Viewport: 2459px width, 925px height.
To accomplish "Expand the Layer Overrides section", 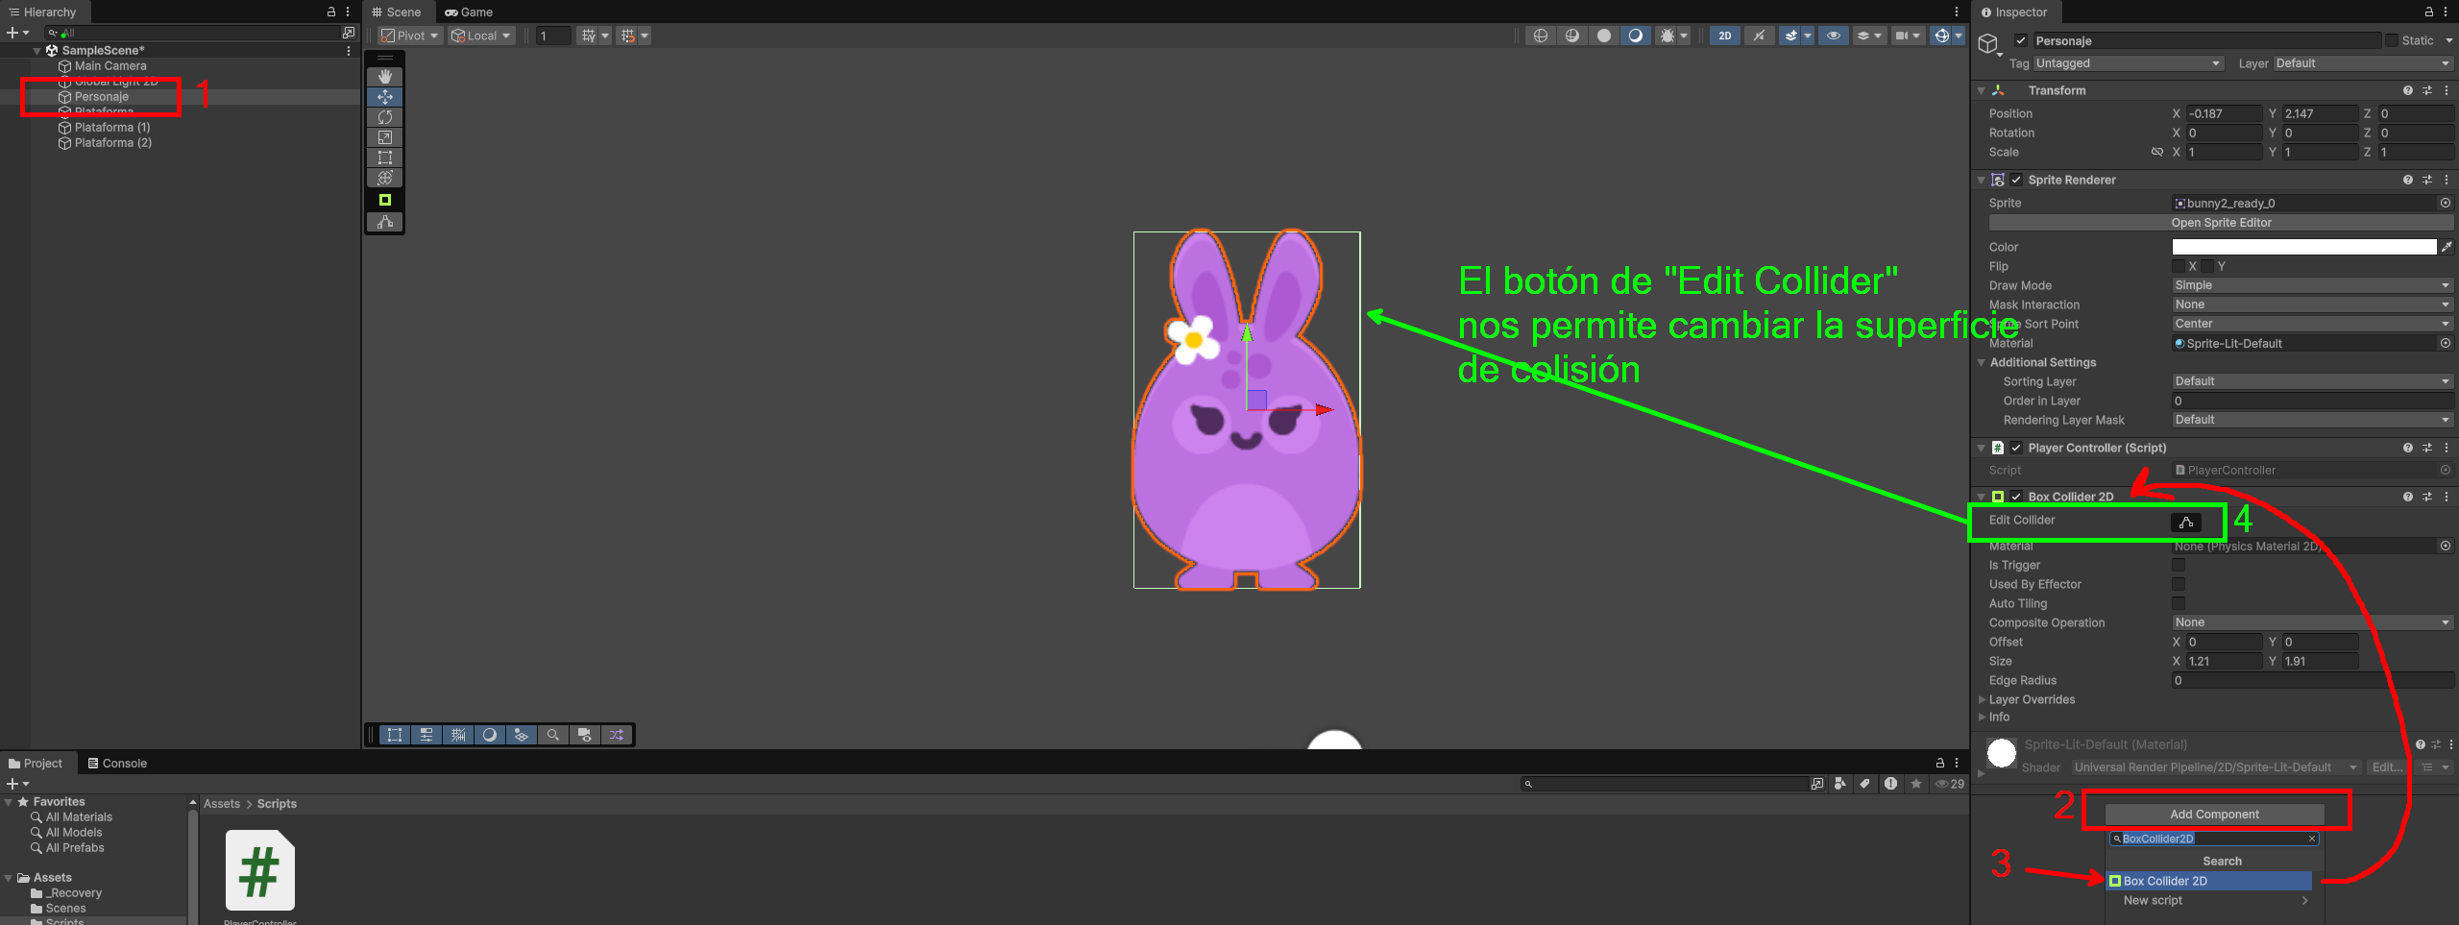I will click(x=2032, y=699).
